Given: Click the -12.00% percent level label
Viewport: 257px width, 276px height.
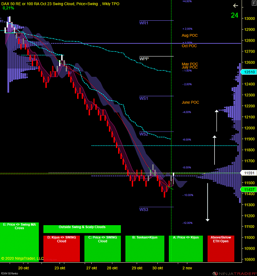Looking at the screenshot, I should click(x=187, y=223).
